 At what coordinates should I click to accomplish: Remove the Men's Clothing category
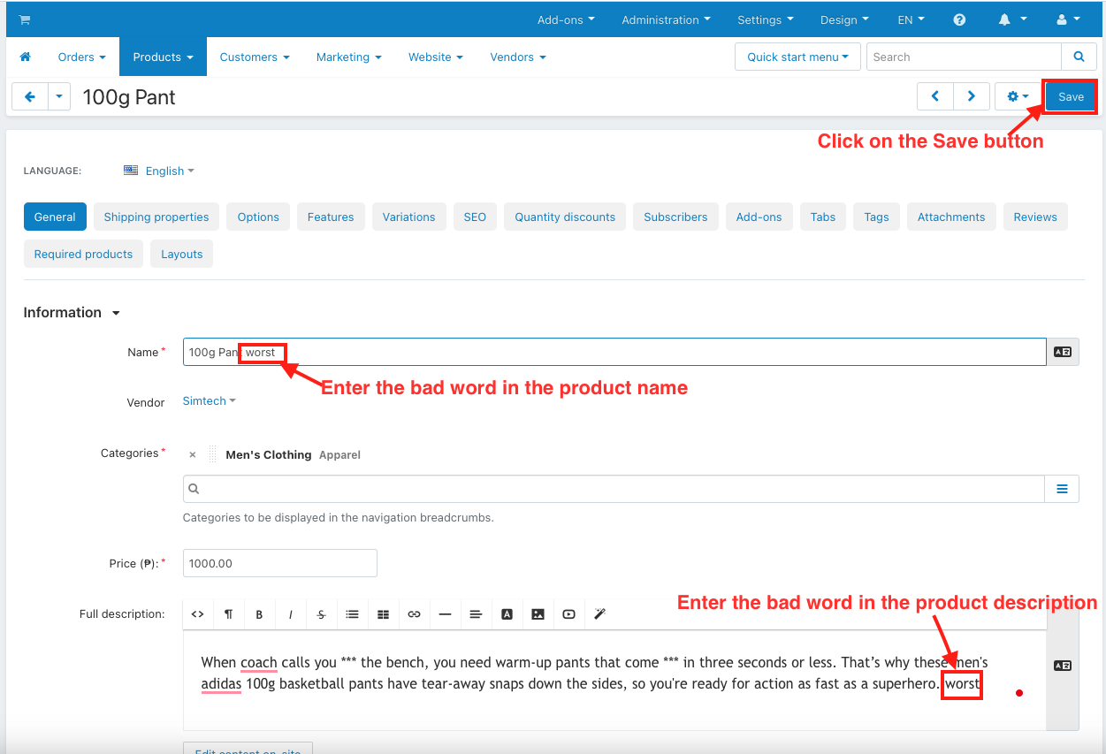pos(192,455)
